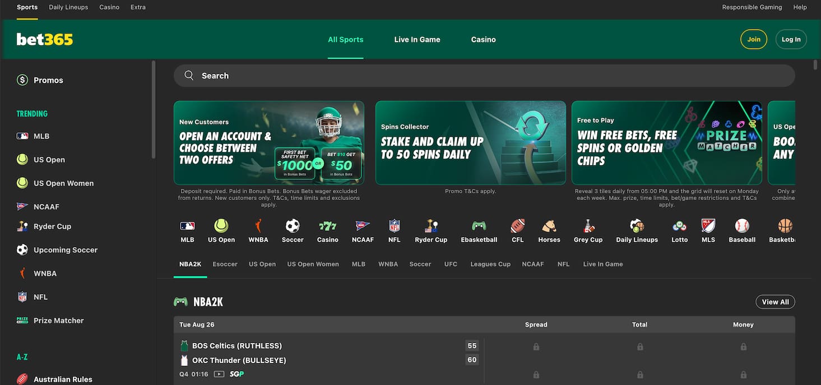Open Free to Play Prize Matcher banner

[x=667, y=143]
